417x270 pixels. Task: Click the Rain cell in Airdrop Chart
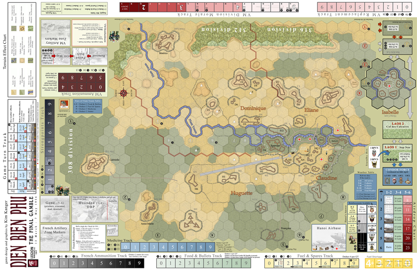(x=389, y=247)
